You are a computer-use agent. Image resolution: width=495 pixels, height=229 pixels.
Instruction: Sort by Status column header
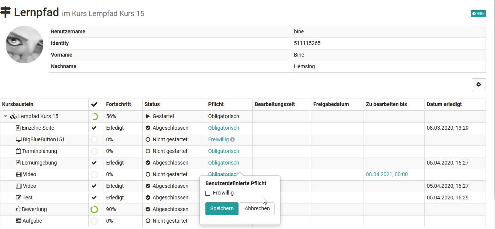pyautogui.click(x=152, y=105)
